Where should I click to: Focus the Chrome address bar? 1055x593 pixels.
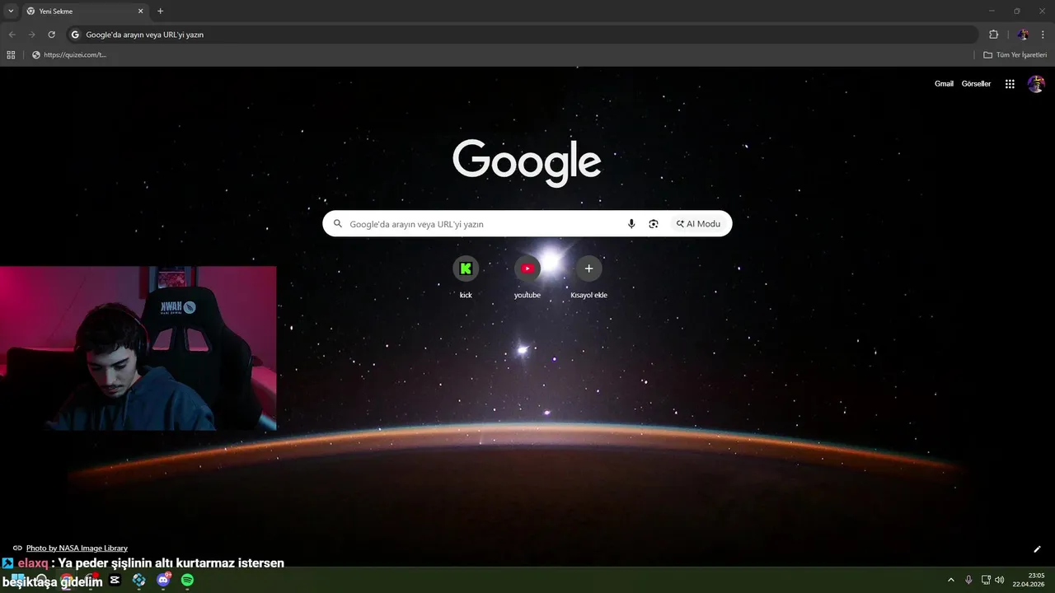coord(523,35)
